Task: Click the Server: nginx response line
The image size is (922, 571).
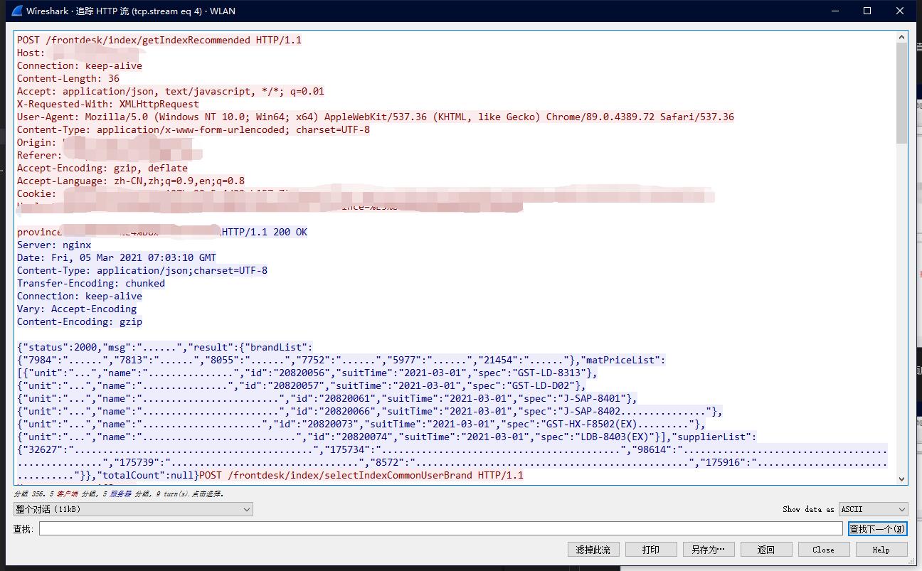Action: (54, 245)
